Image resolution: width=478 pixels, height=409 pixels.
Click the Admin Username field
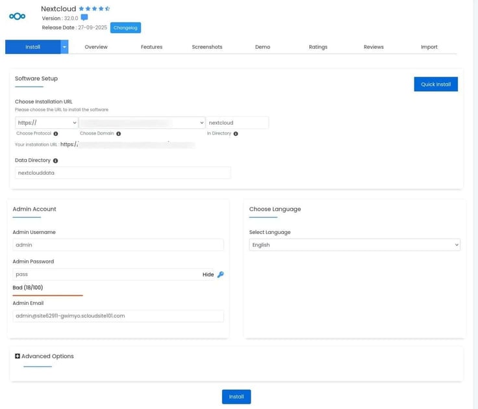pyautogui.click(x=118, y=244)
